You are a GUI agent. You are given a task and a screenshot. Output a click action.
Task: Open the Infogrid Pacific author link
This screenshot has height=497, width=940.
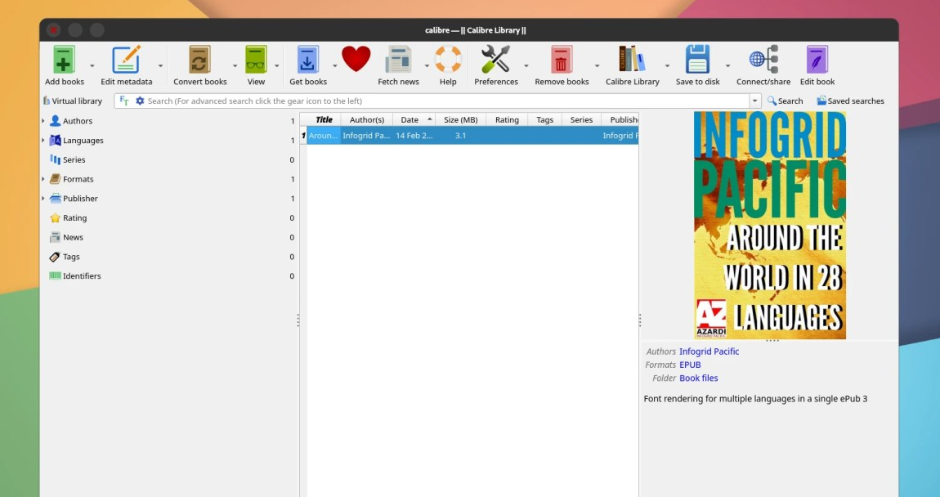[709, 352]
